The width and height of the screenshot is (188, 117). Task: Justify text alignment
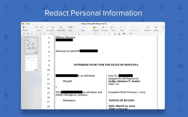point(109,34)
